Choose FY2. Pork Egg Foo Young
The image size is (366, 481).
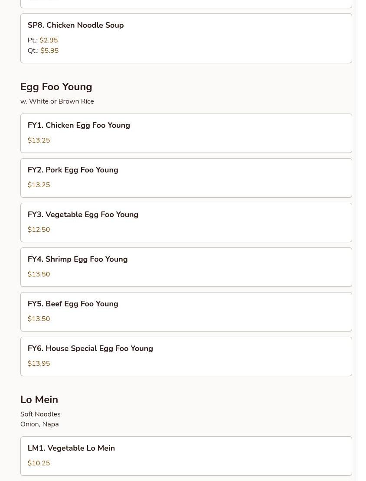click(73, 170)
